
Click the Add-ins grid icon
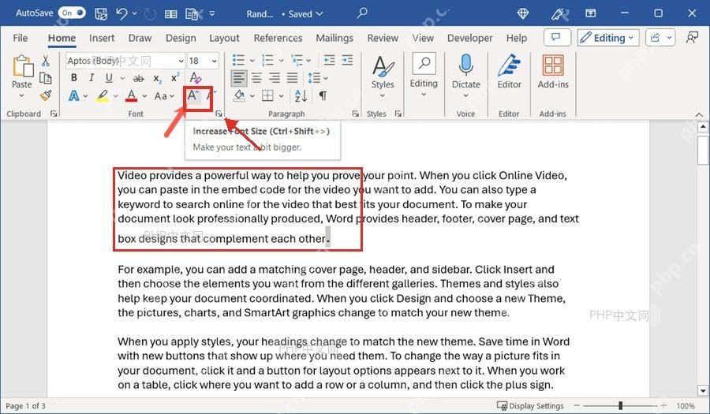553,65
